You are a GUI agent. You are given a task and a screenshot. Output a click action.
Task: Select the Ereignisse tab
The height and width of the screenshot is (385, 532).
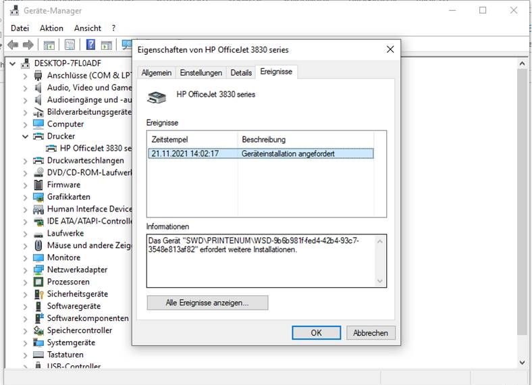(x=276, y=72)
